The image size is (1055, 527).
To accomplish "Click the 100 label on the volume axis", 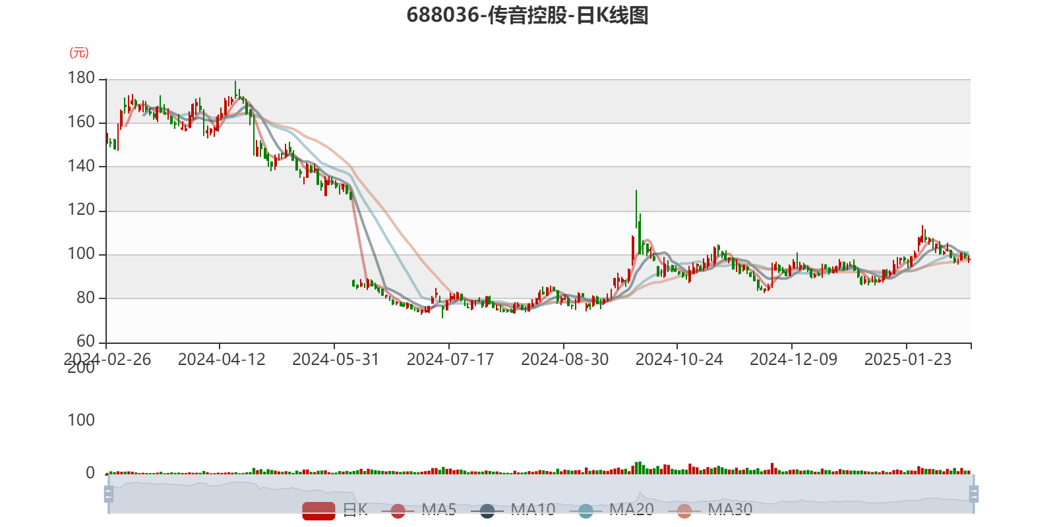I will (81, 420).
